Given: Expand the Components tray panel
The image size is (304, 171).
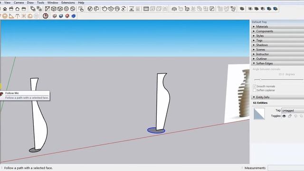Looking at the screenshot, I should [277, 31].
